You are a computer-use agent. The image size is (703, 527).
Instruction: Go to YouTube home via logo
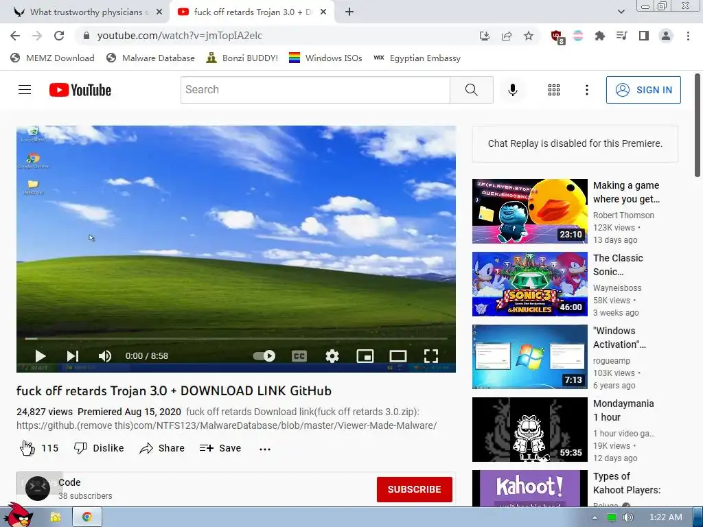pyautogui.click(x=80, y=90)
